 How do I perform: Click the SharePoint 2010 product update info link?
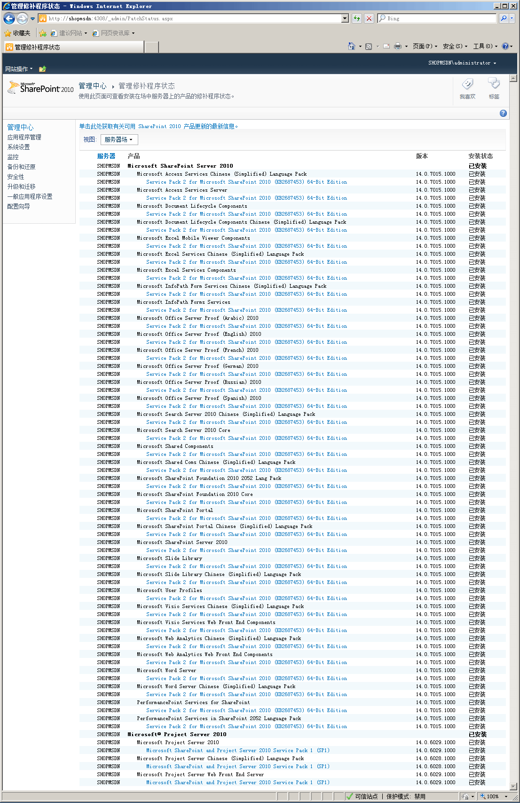click(158, 126)
